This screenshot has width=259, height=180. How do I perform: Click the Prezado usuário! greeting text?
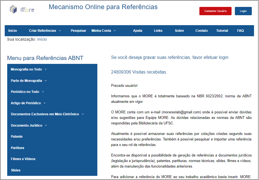pyautogui.click(x=124, y=86)
